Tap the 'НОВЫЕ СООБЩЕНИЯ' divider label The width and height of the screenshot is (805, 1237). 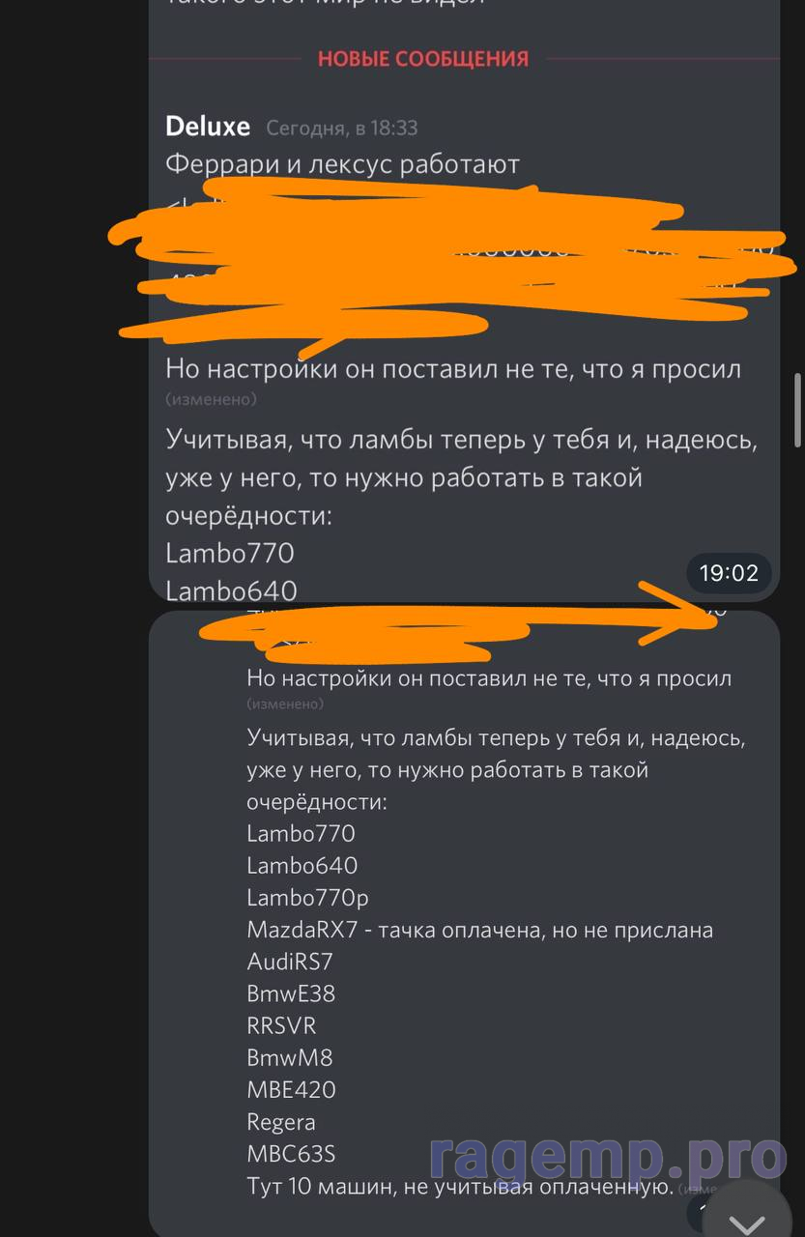tap(423, 59)
